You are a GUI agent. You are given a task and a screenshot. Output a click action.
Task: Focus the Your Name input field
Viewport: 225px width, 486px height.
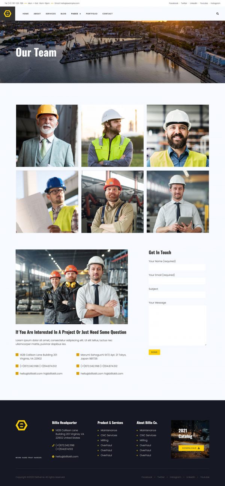coord(177,267)
